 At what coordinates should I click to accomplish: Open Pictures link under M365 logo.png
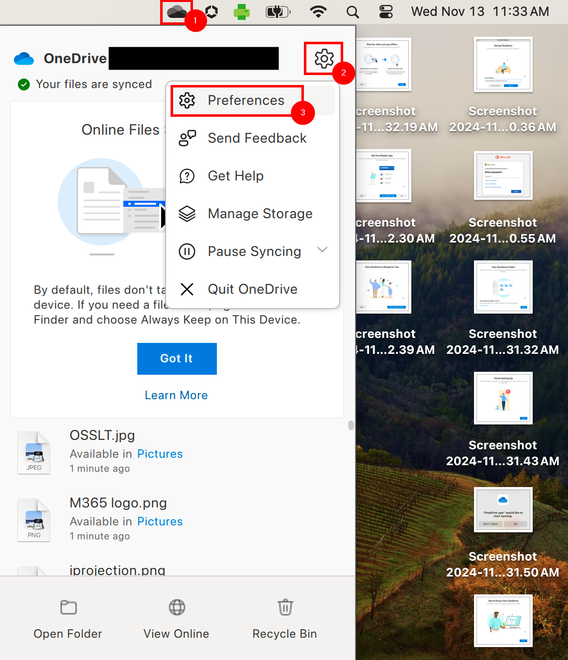[160, 521]
